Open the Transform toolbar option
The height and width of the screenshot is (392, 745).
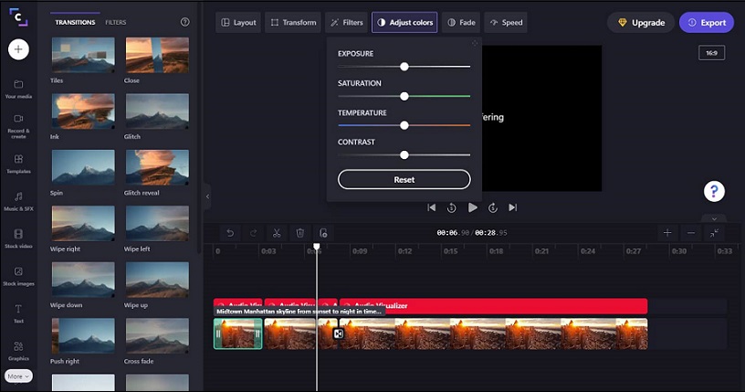click(x=293, y=22)
